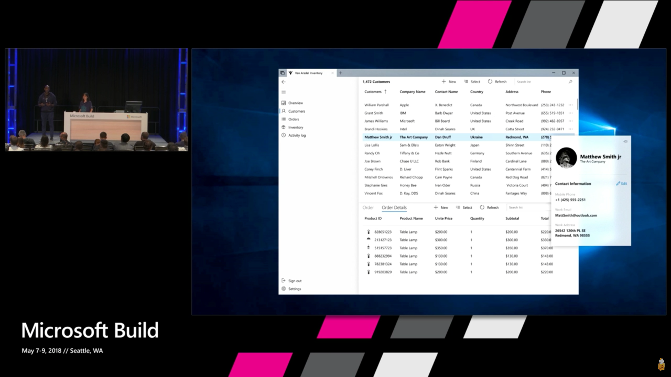Sort by Country column header
The image size is (671, 377).
pyautogui.click(x=477, y=92)
